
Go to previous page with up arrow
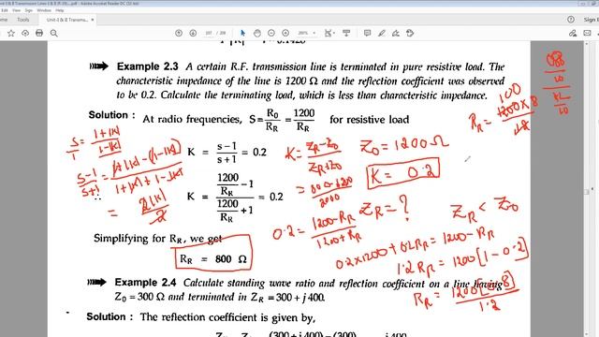tap(179, 34)
